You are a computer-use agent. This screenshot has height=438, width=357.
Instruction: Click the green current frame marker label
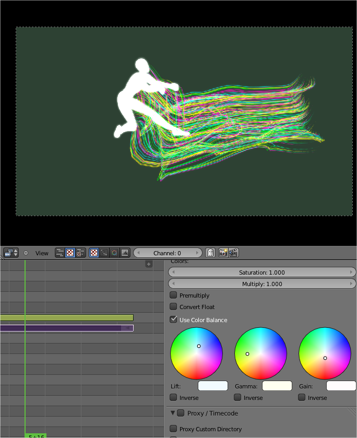point(36,436)
